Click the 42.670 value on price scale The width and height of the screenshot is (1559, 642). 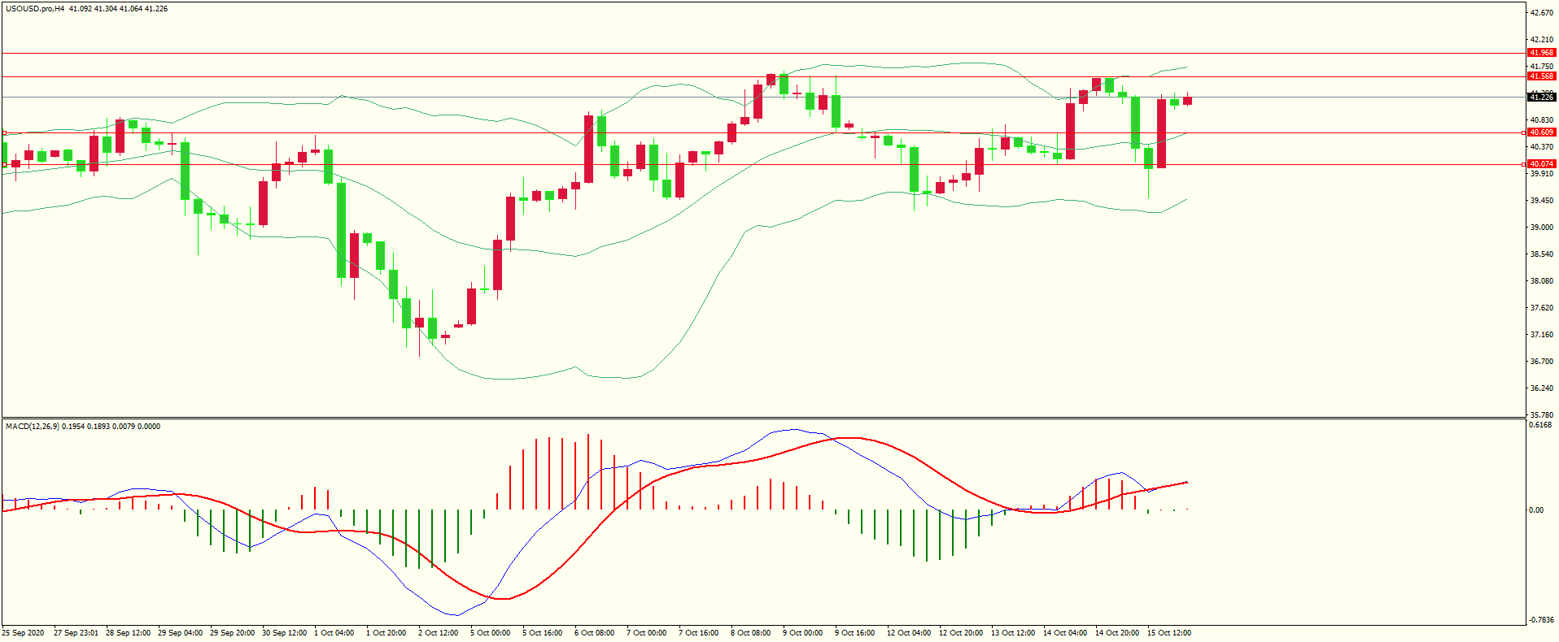1541,13
